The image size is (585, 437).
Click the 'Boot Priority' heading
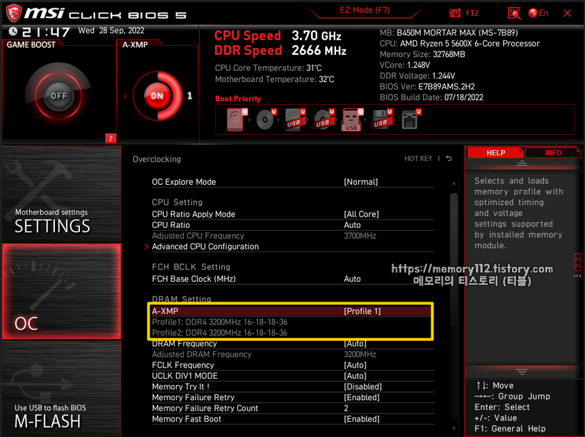(x=238, y=99)
